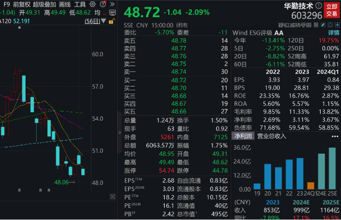This screenshot has height=220, width=341.
Task: Click the PE TTM value 18.2
Action: [168, 197]
